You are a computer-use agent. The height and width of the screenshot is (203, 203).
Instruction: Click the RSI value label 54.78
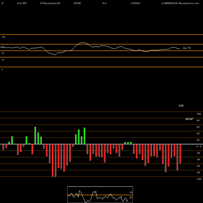(187, 48)
